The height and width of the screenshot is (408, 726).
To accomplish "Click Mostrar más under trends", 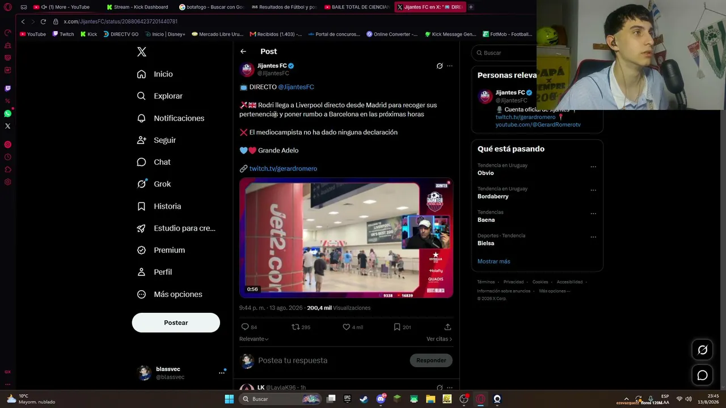I will pos(493,261).
